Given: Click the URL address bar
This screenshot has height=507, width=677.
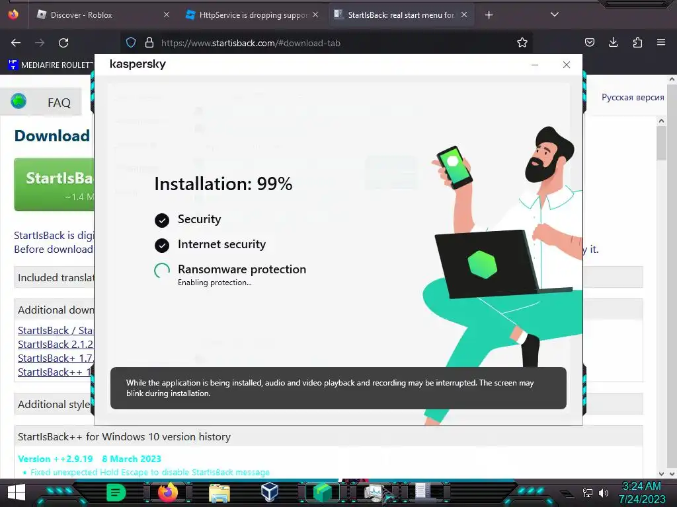Looking at the screenshot, I should [328, 43].
